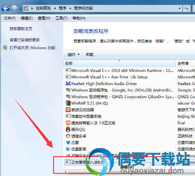Screen dimensions: 195x176
Task: Click the 卸载 toolbar button
Action: [90, 54]
